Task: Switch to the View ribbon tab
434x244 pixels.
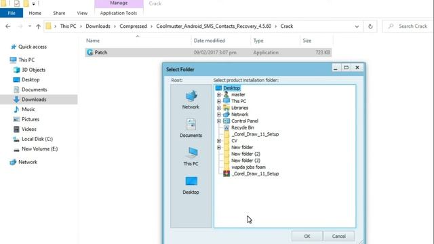Action: point(82,13)
